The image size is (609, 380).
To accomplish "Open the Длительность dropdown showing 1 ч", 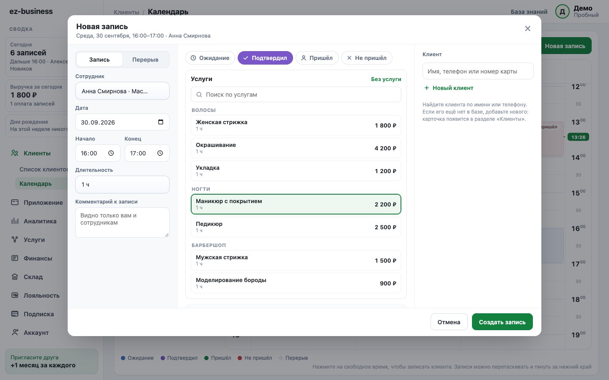I will click(122, 185).
